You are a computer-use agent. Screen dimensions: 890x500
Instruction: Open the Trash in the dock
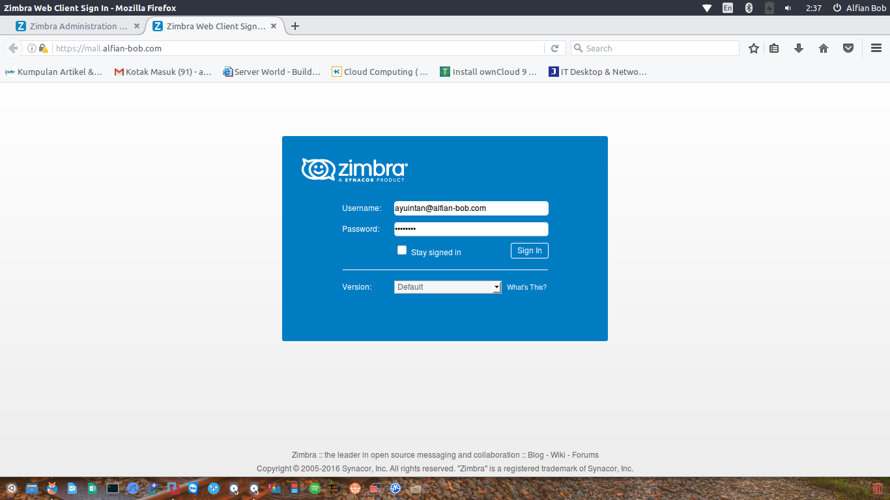click(x=878, y=488)
